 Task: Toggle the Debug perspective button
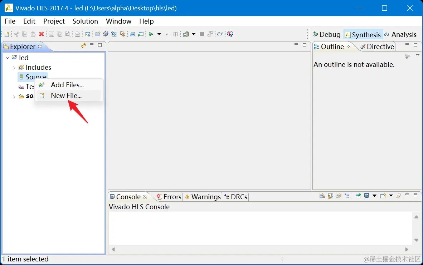point(326,34)
